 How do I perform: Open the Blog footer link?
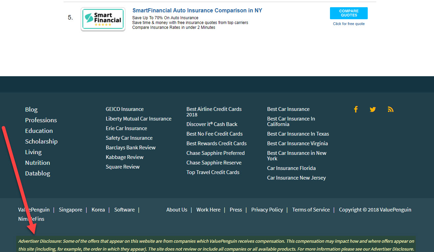pyautogui.click(x=31, y=110)
